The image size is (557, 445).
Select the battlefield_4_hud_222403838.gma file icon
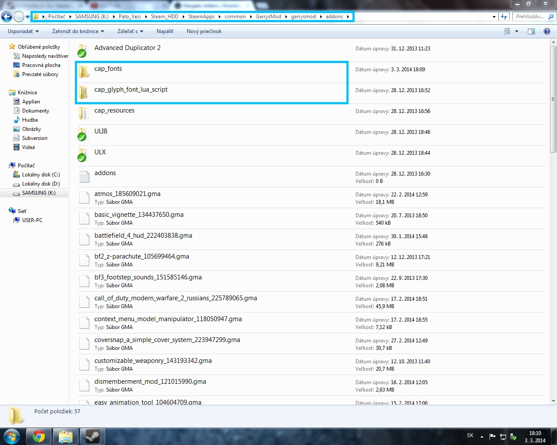84,239
